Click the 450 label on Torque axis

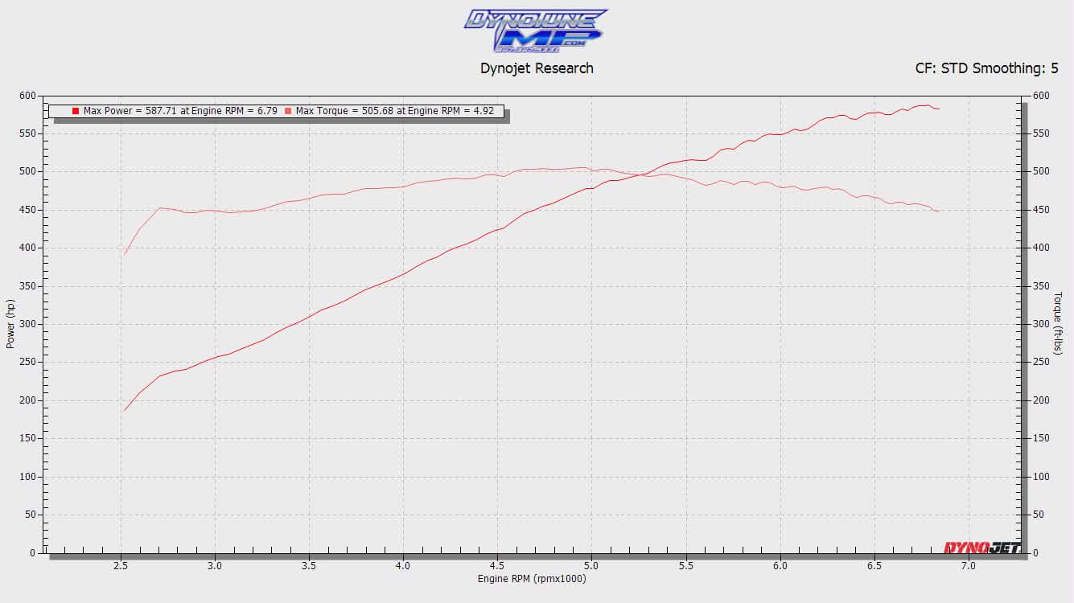[x=1041, y=210]
